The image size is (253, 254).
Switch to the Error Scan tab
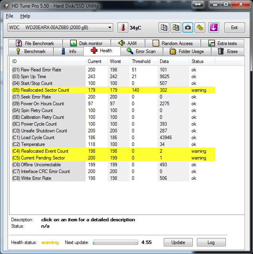click(x=141, y=51)
